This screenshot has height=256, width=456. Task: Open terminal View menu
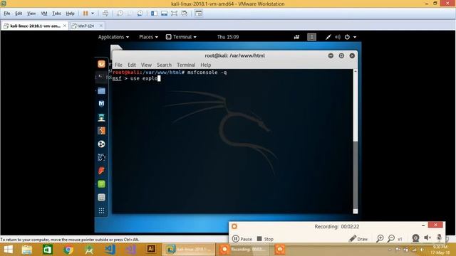pos(146,65)
